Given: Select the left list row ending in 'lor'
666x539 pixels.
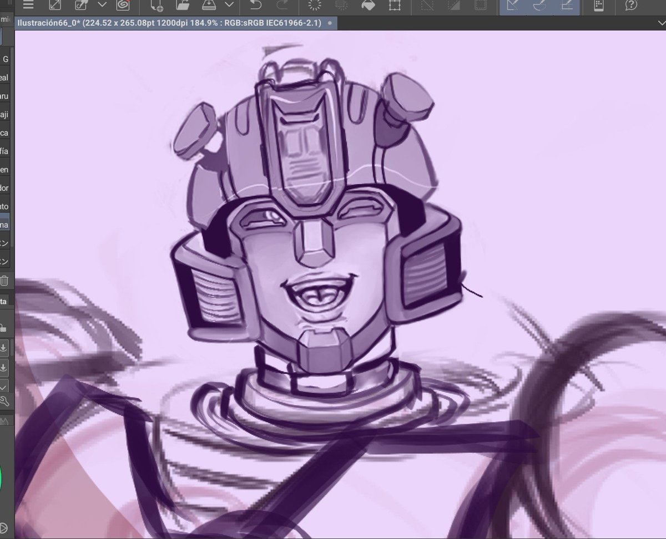Looking at the screenshot, I should [5, 188].
